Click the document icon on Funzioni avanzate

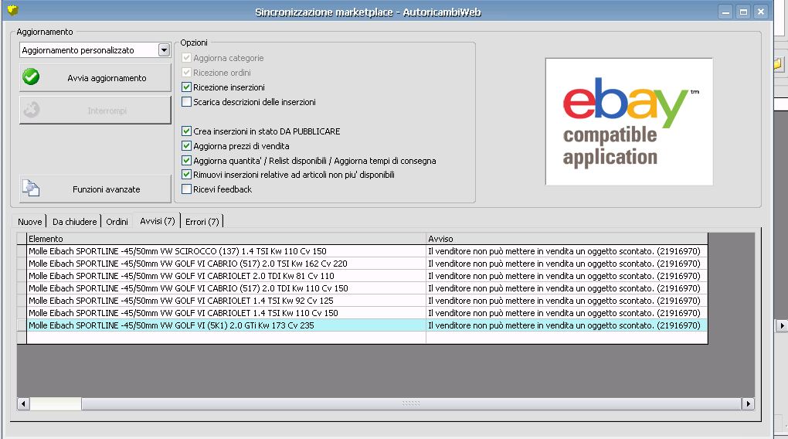pos(31,188)
